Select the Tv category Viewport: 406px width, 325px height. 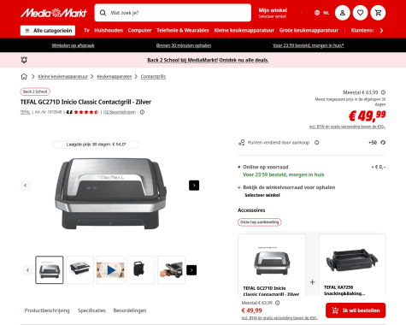click(x=86, y=31)
